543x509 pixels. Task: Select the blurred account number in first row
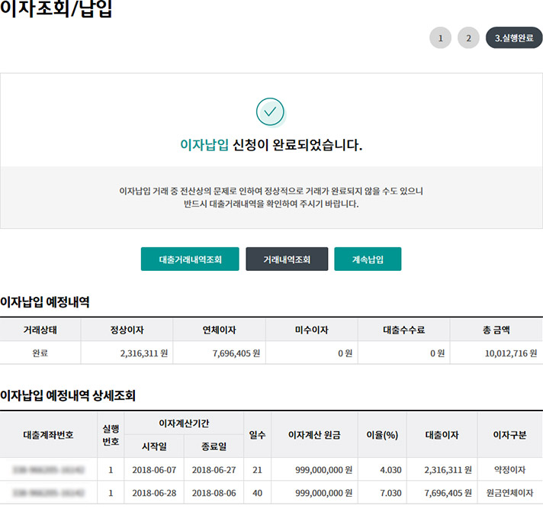point(49,469)
